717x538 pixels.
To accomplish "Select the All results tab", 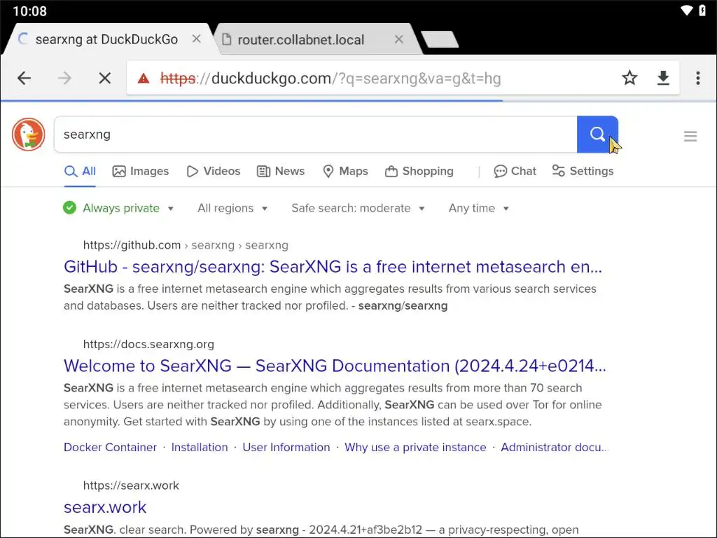I will tap(80, 171).
